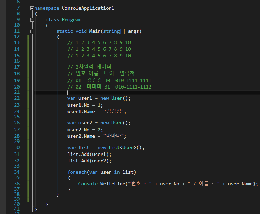Click phone number 010-1111-1111 in comment
The height and width of the screenshot is (214, 260).
click(133, 80)
